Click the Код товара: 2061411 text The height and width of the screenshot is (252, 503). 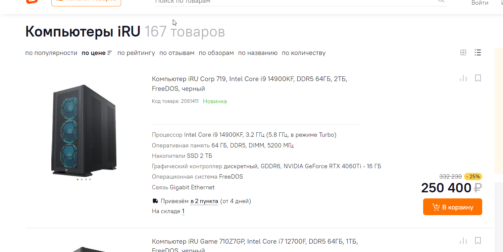click(x=175, y=101)
